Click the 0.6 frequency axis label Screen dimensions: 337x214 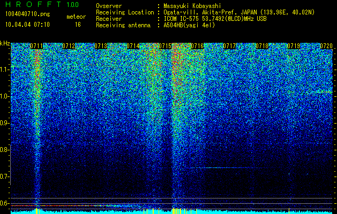click(4, 203)
